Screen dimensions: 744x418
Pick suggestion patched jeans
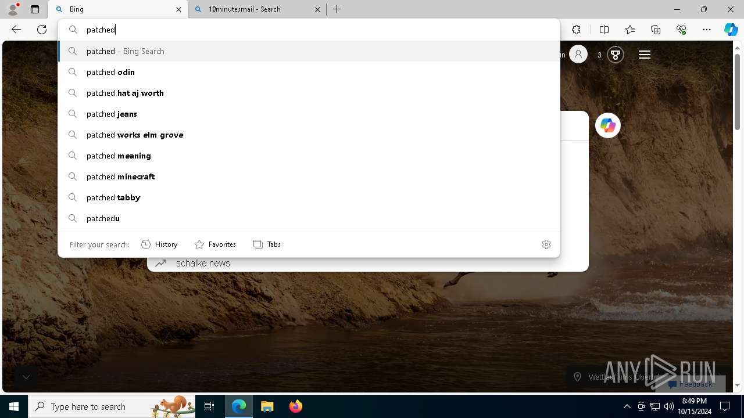pos(309,114)
